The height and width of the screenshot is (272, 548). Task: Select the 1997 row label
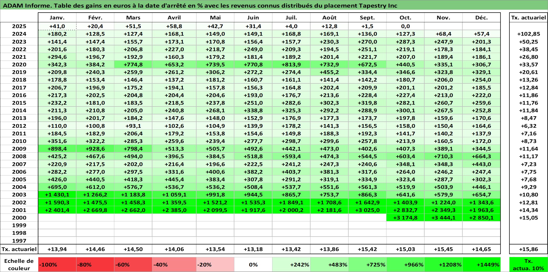[19, 241]
